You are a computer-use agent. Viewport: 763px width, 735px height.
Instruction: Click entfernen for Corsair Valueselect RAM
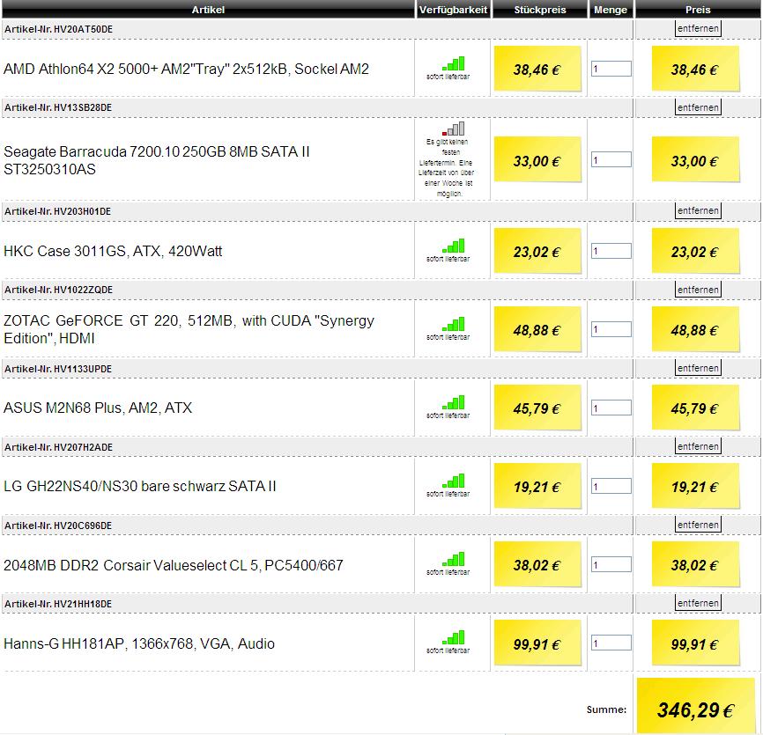pyautogui.click(x=698, y=525)
